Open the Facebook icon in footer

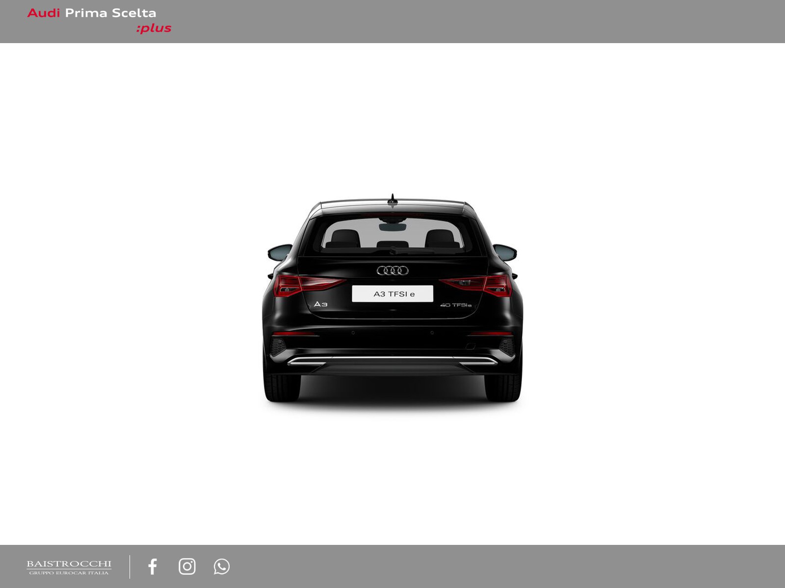point(153,566)
